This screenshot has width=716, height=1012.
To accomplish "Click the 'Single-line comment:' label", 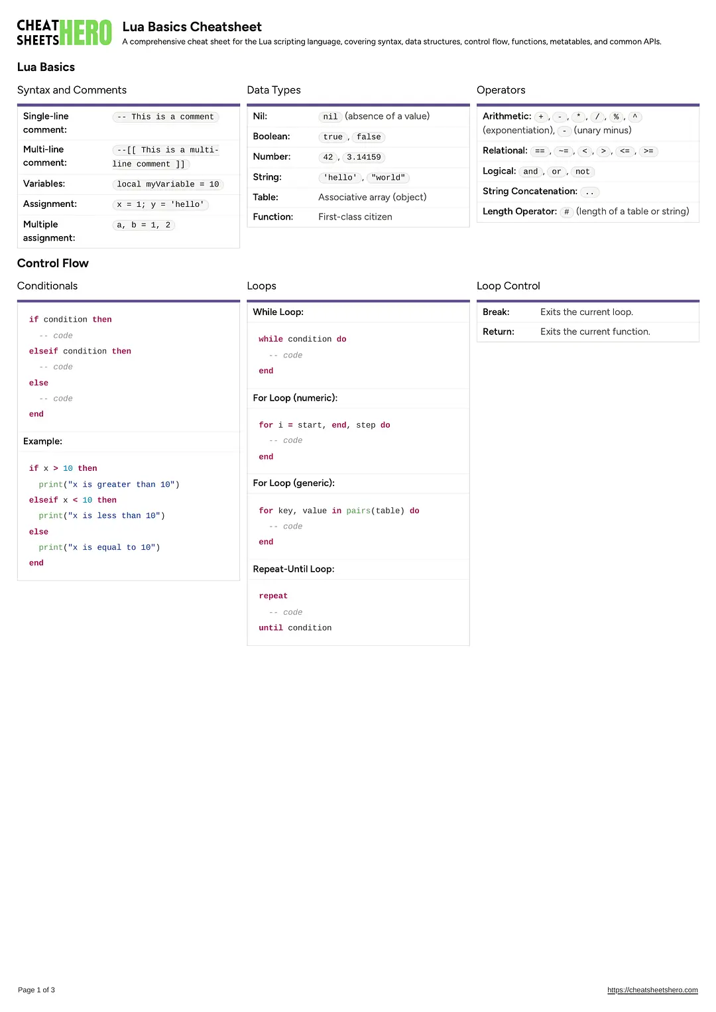I will click(x=46, y=123).
